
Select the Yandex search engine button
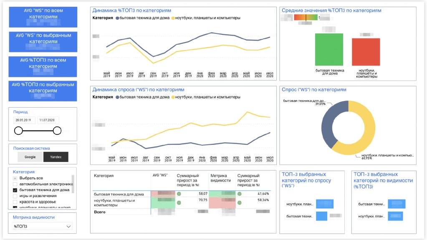[56, 157]
